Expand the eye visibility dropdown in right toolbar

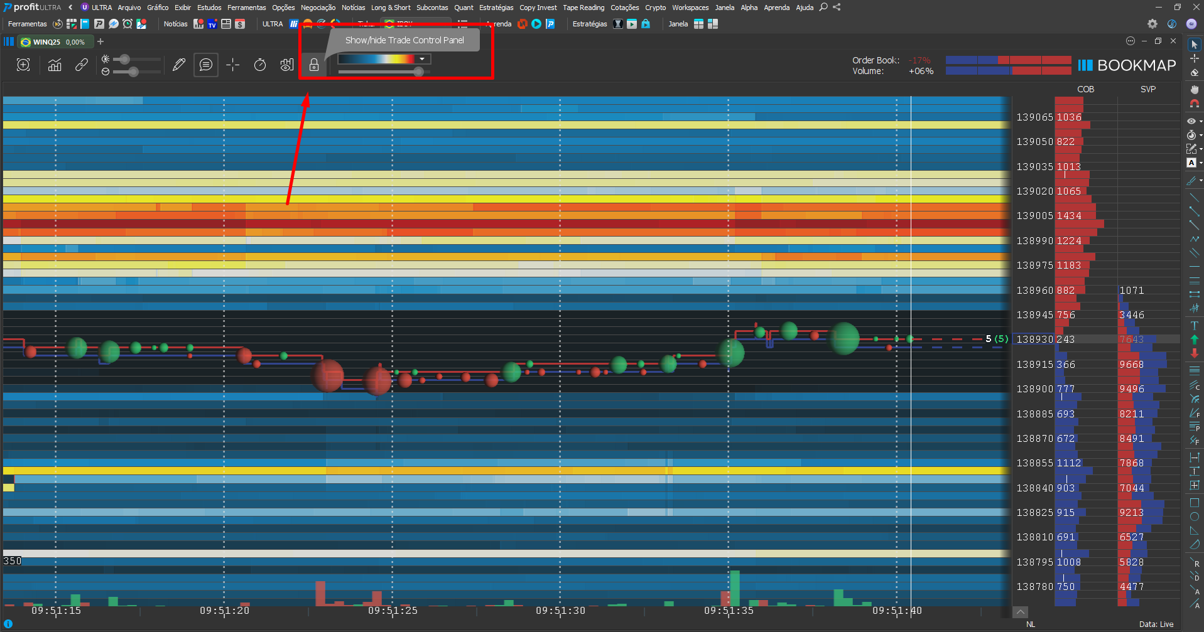[1201, 121]
